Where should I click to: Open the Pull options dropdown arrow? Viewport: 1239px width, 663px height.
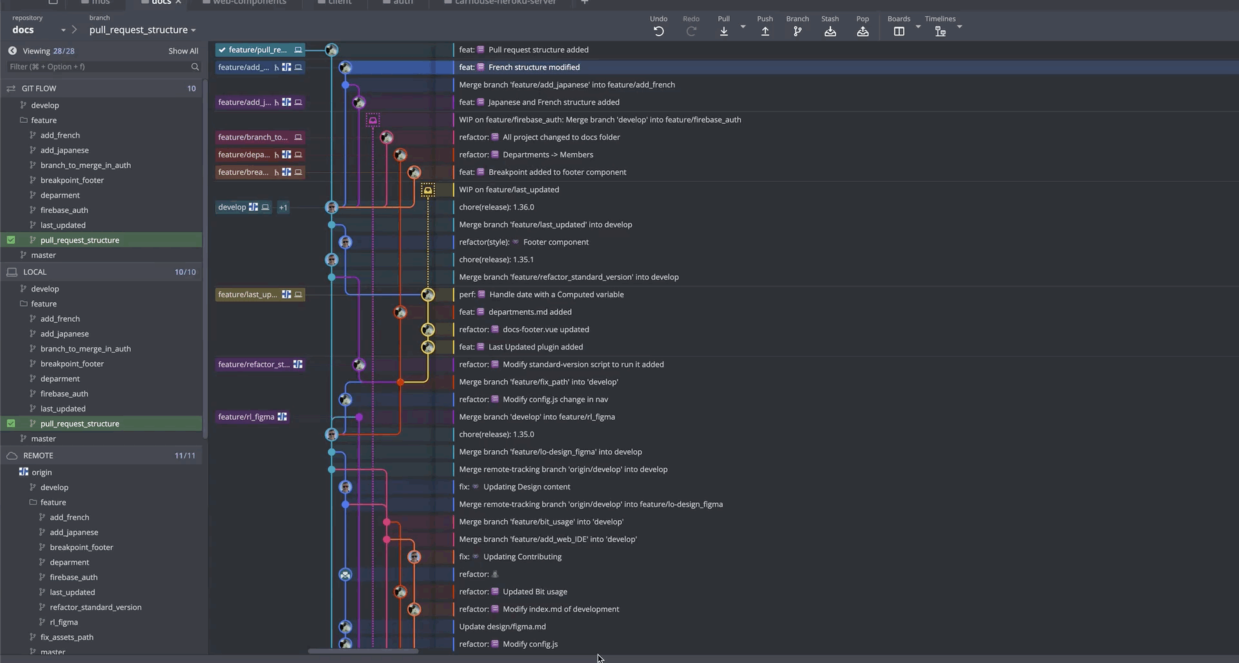tap(743, 27)
